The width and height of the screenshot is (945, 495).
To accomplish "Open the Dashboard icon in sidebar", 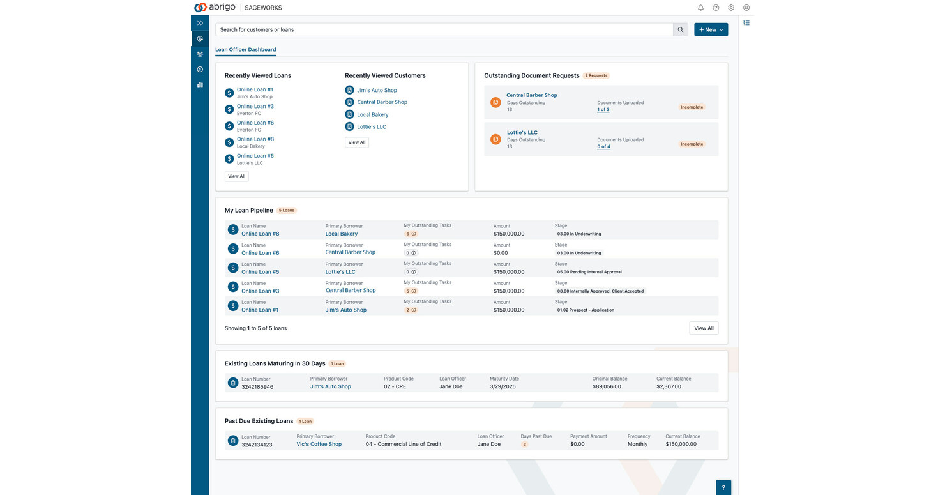I will point(200,38).
